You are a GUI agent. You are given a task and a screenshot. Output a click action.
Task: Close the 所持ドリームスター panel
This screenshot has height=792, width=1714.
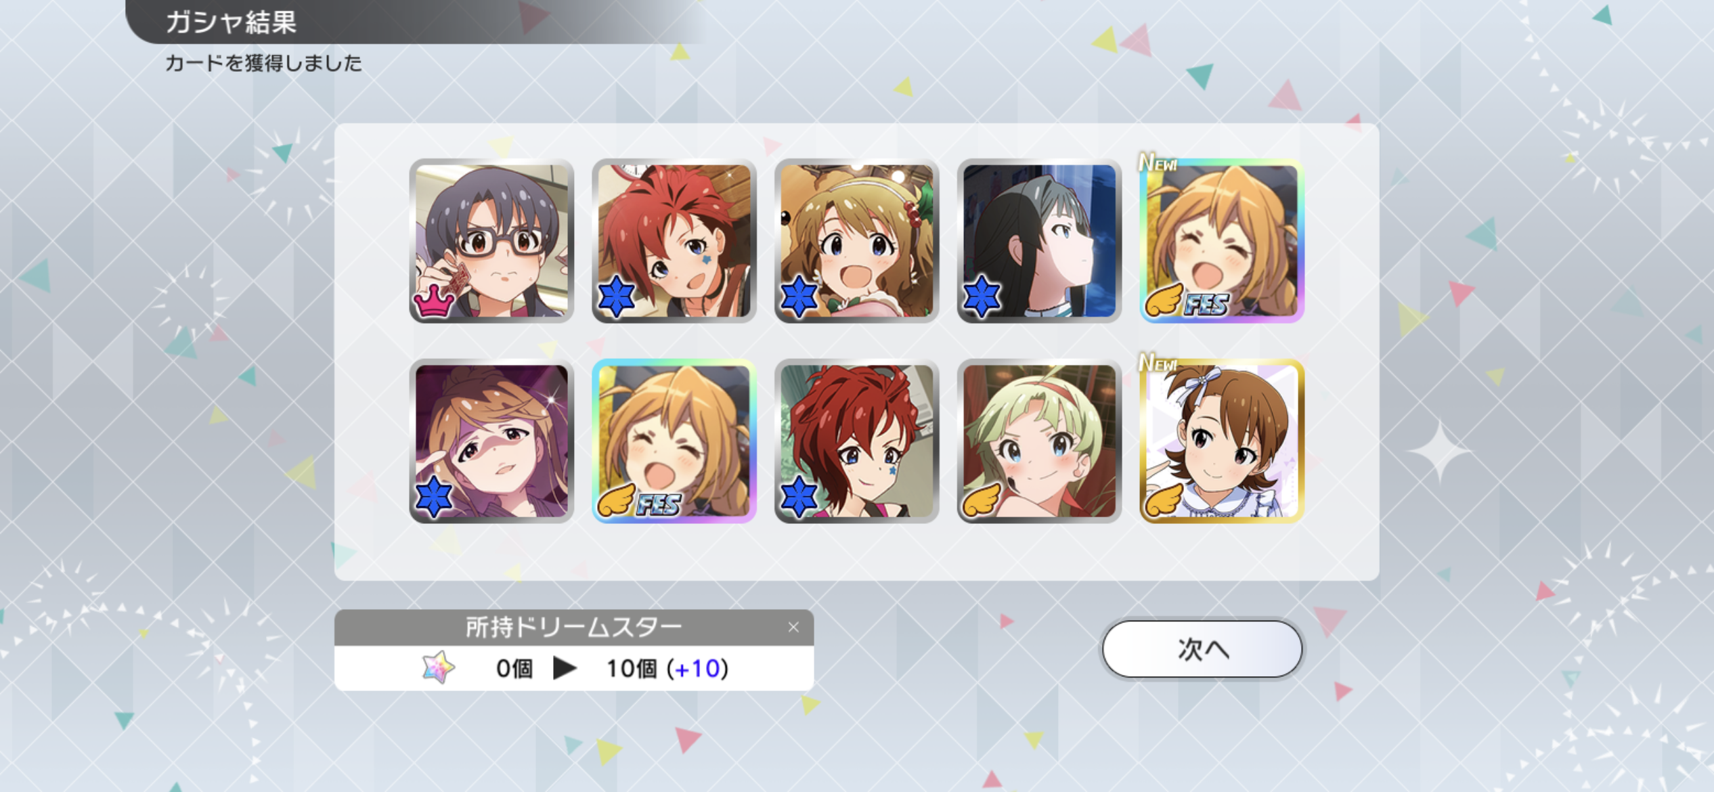coord(793,628)
